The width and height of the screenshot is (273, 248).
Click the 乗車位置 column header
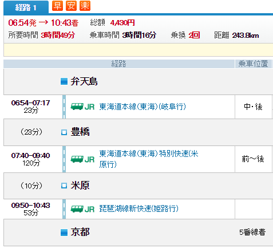pos(253,64)
